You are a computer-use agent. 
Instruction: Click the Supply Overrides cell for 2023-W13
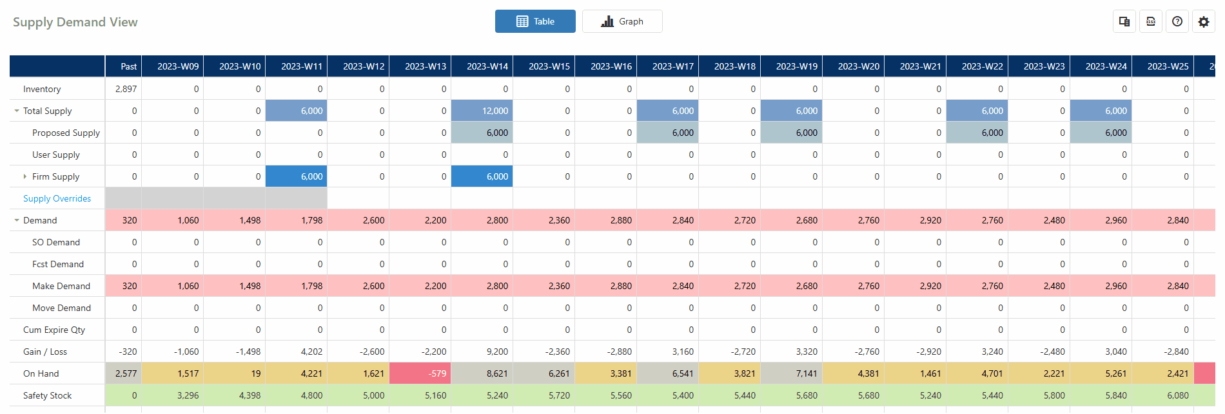point(420,198)
